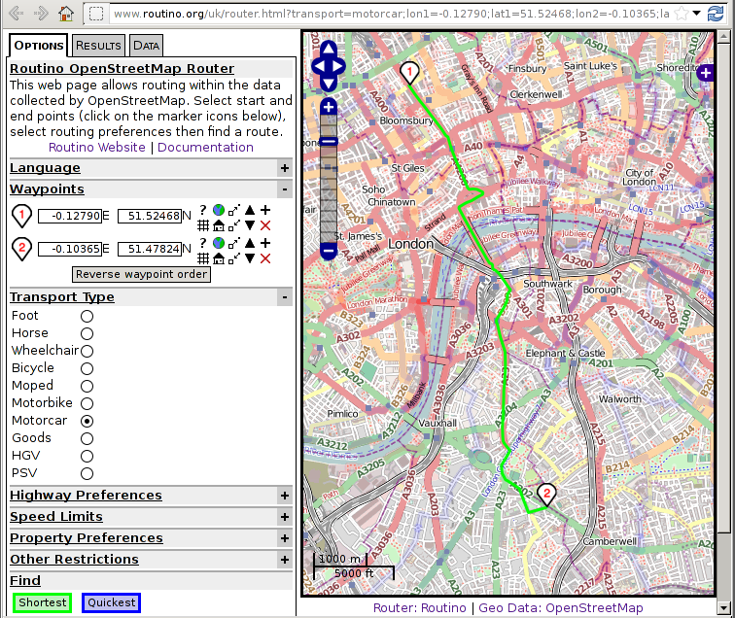Screen dimensions: 735x618
Task: Select the Foot transport type
Action: click(x=87, y=316)
